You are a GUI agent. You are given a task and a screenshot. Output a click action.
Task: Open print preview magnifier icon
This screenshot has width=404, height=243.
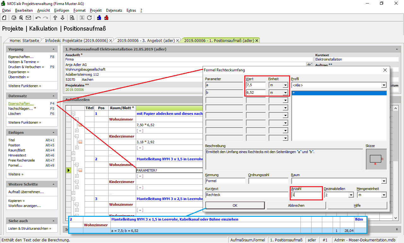click(x=21, y=18)
